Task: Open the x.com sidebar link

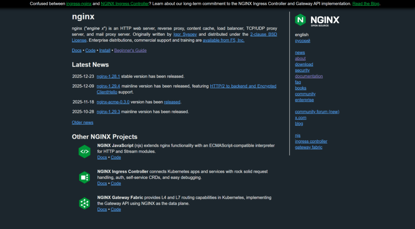Action: click(300, 118)
